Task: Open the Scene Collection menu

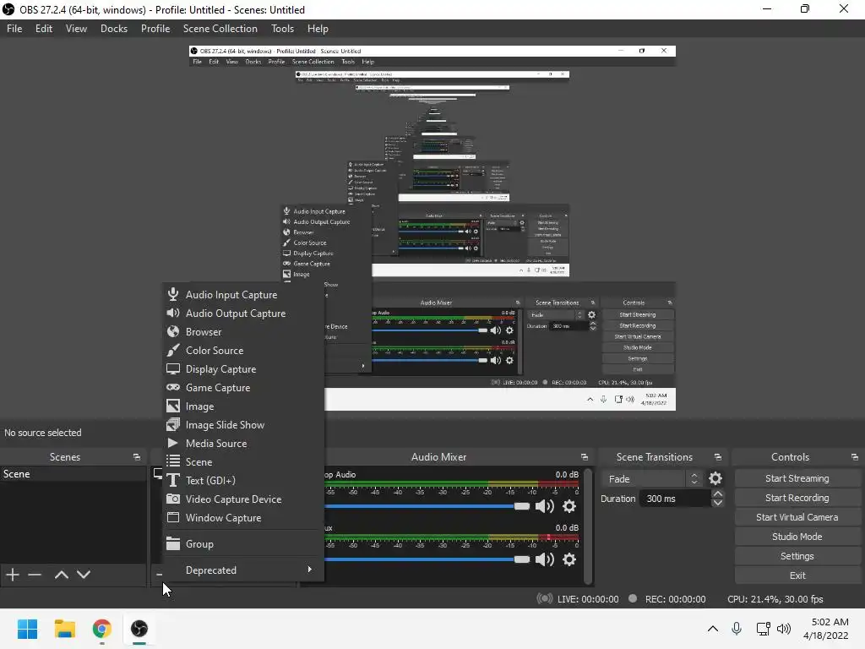Action: click(220, 29)
